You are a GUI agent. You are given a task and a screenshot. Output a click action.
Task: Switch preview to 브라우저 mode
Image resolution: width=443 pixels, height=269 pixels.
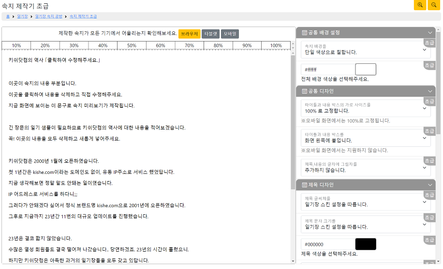click(189, 34)
